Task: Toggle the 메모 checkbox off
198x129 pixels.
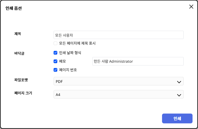Action: 55,61
